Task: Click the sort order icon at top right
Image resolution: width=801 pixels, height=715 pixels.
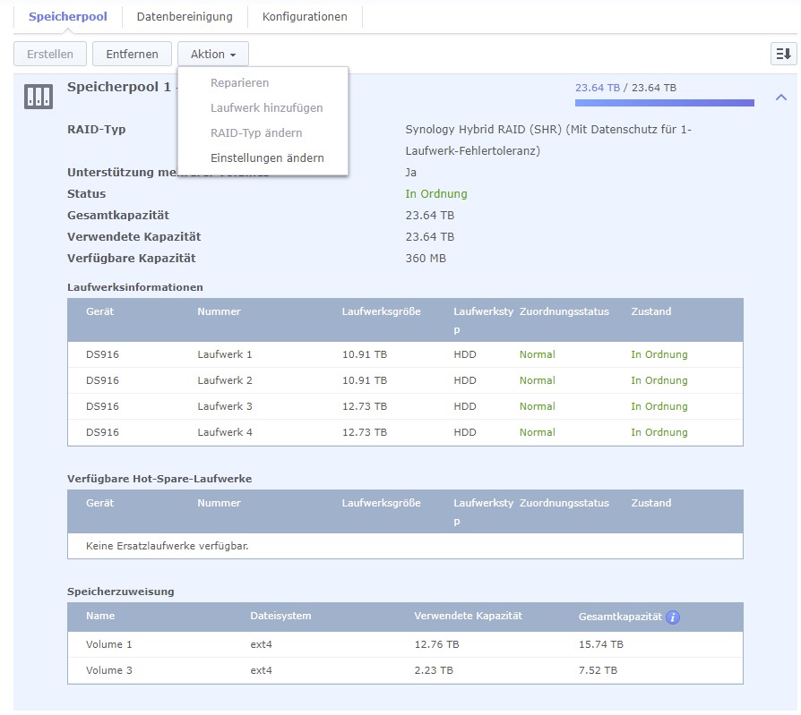Action: [782, 54]
